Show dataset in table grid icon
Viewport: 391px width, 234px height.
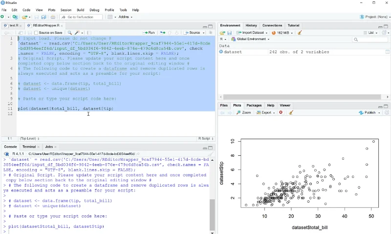[387, 52]
